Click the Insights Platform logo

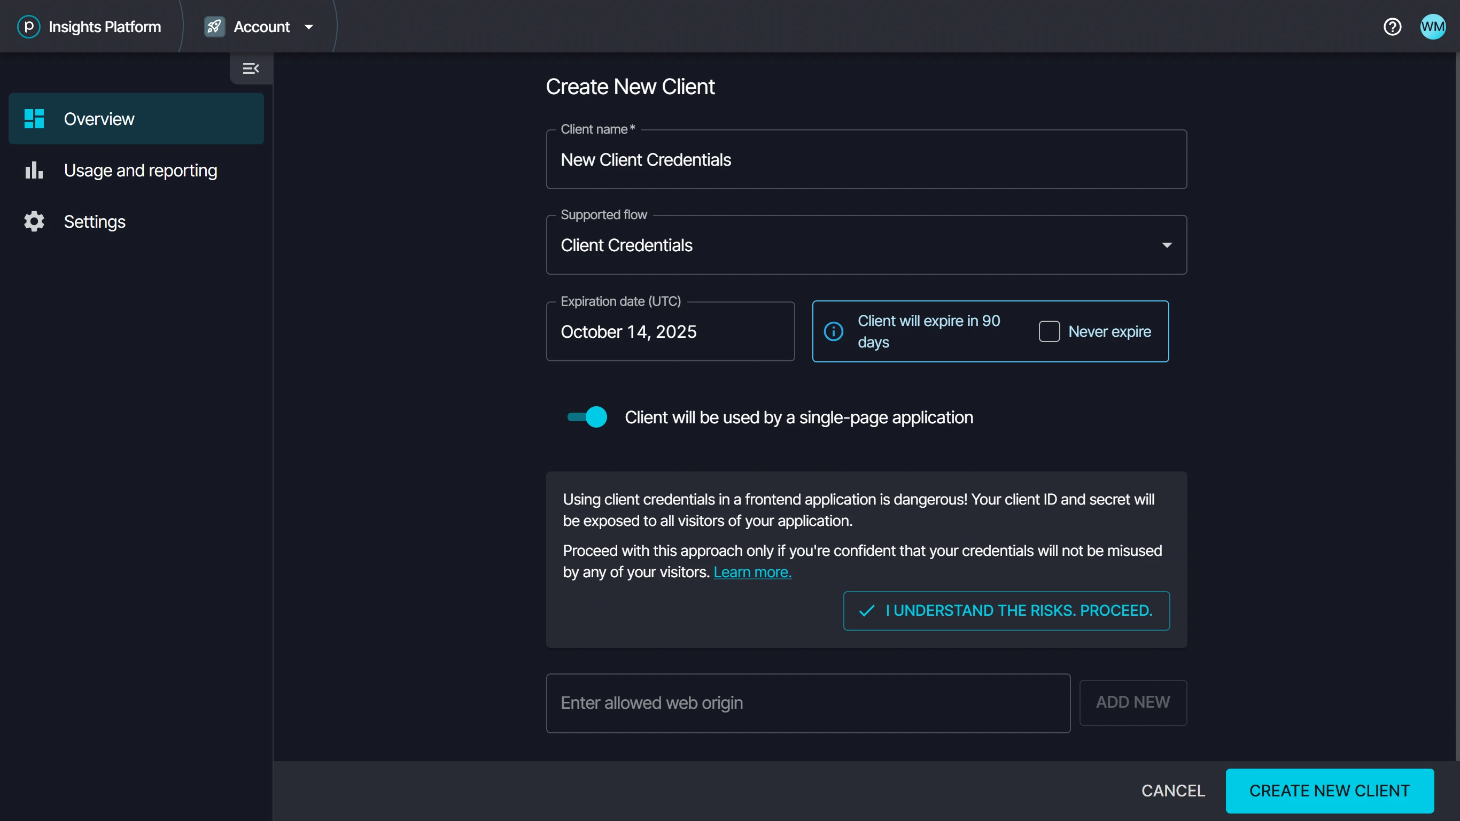click(x=28, y=26)
